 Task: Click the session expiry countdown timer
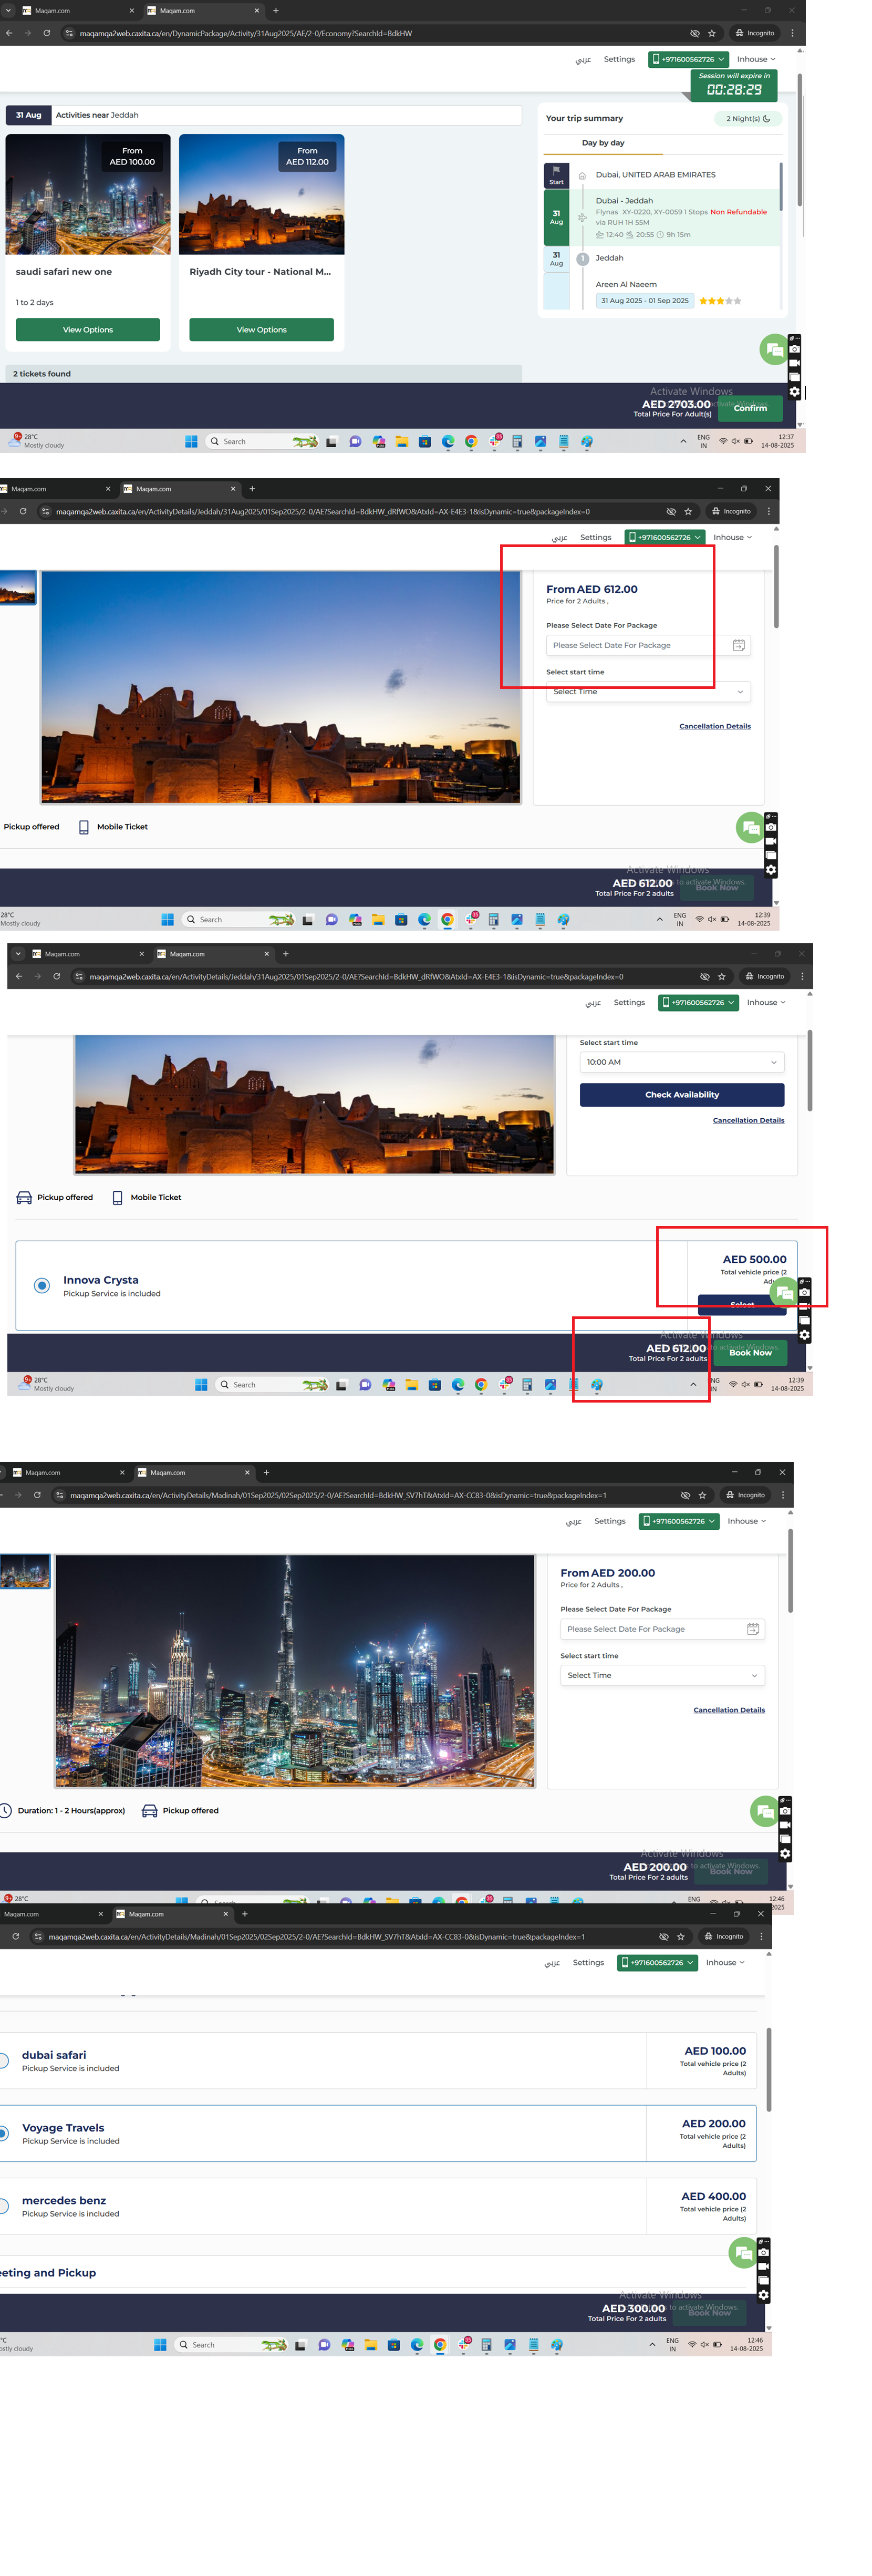(x=733, y=89)
